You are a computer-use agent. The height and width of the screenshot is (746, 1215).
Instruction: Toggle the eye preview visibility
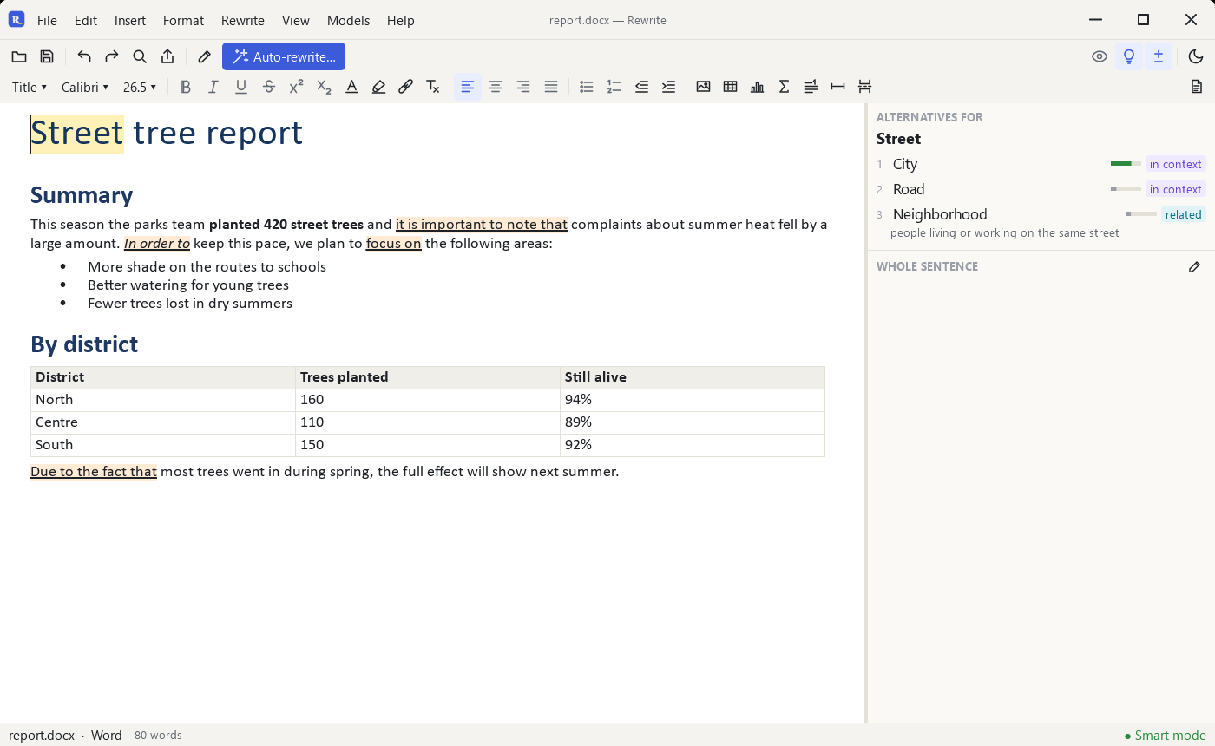1100,57
